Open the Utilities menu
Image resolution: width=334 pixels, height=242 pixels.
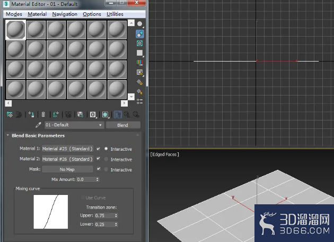tap(115, 14)
